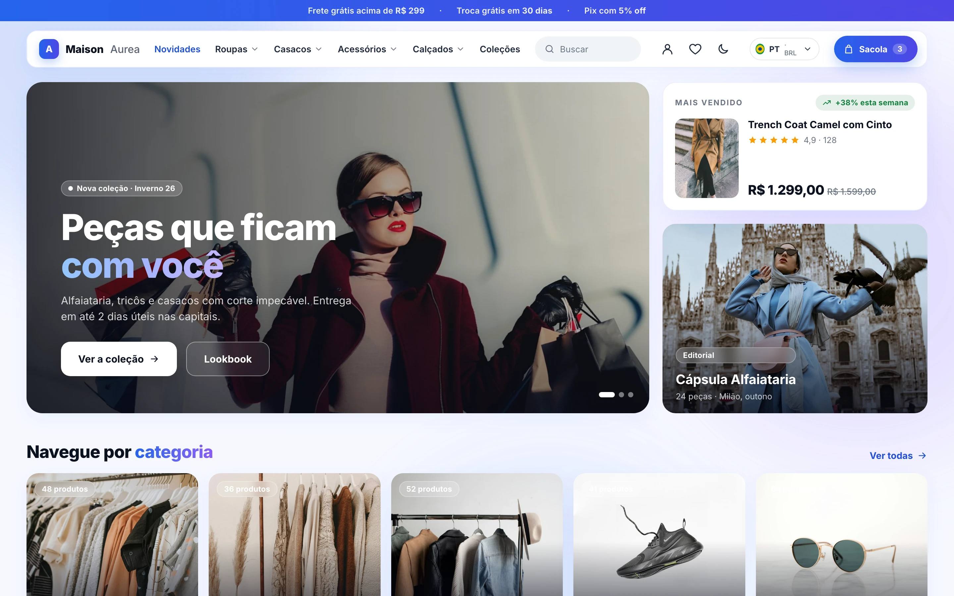This screenshot has width=954, height=596.
Task: Expand the Casacos dropdown
Action: point(298,49)
